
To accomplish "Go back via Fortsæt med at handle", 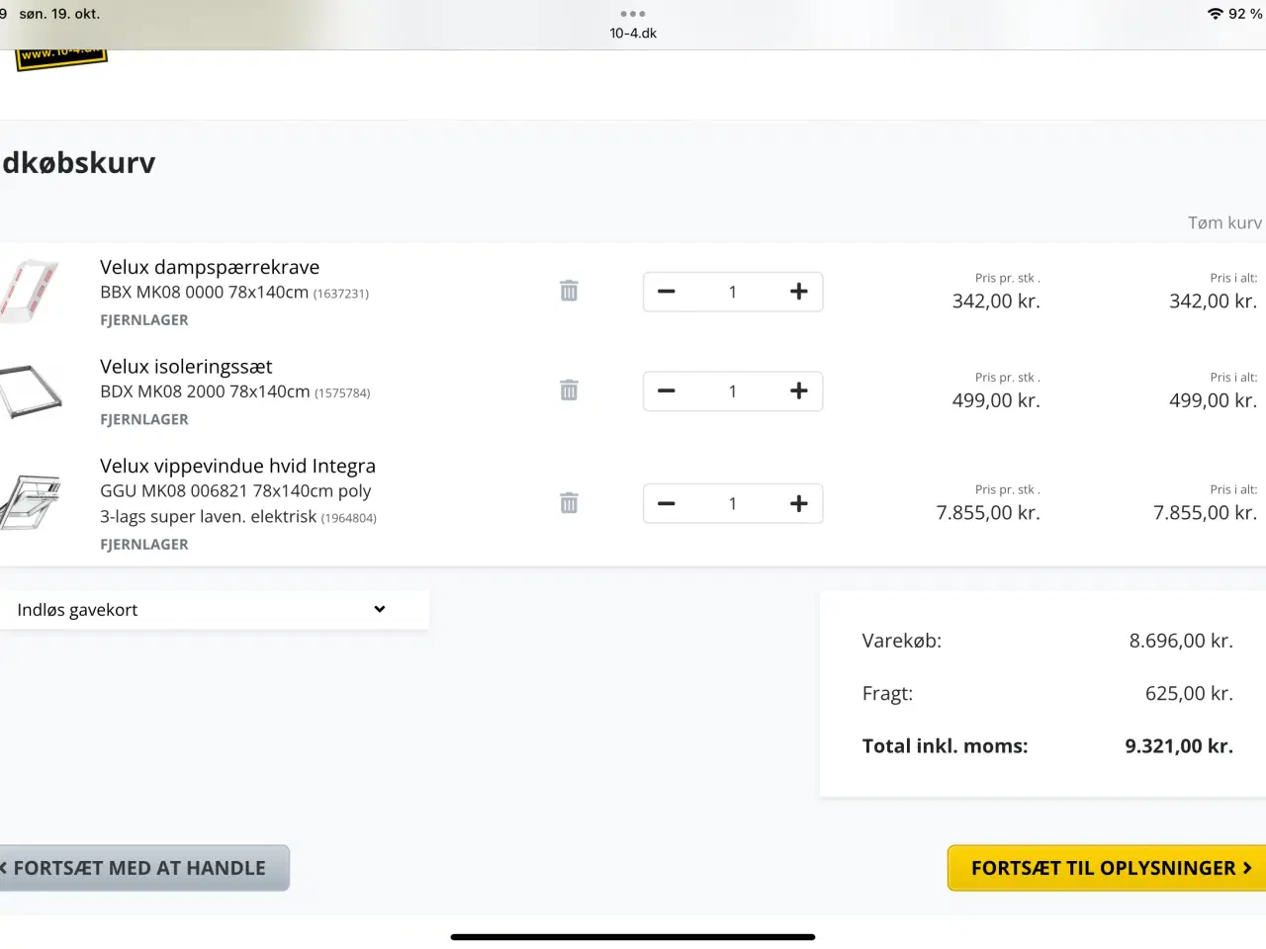I will tap(141, 868).
